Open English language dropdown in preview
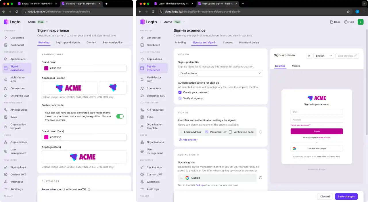Viewport: 368px width, 202px height. (324, 56)
